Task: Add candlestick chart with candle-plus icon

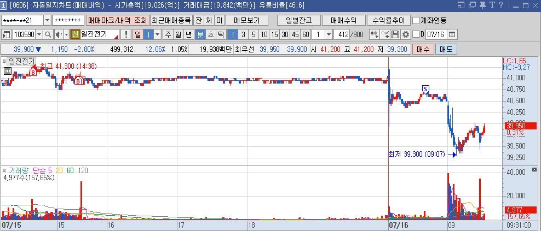Action: pos(375,34)
